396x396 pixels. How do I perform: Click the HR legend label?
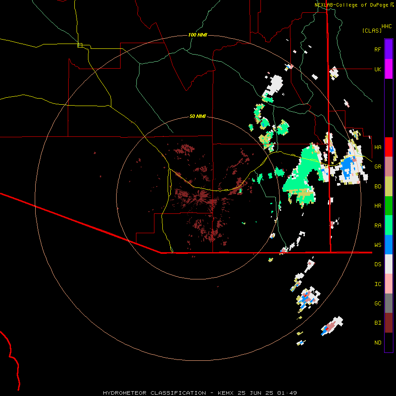point(378,206)
